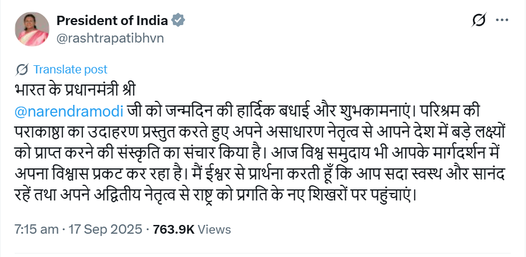
Task: Click the Translate post link
Action: [x=70, y=70]
